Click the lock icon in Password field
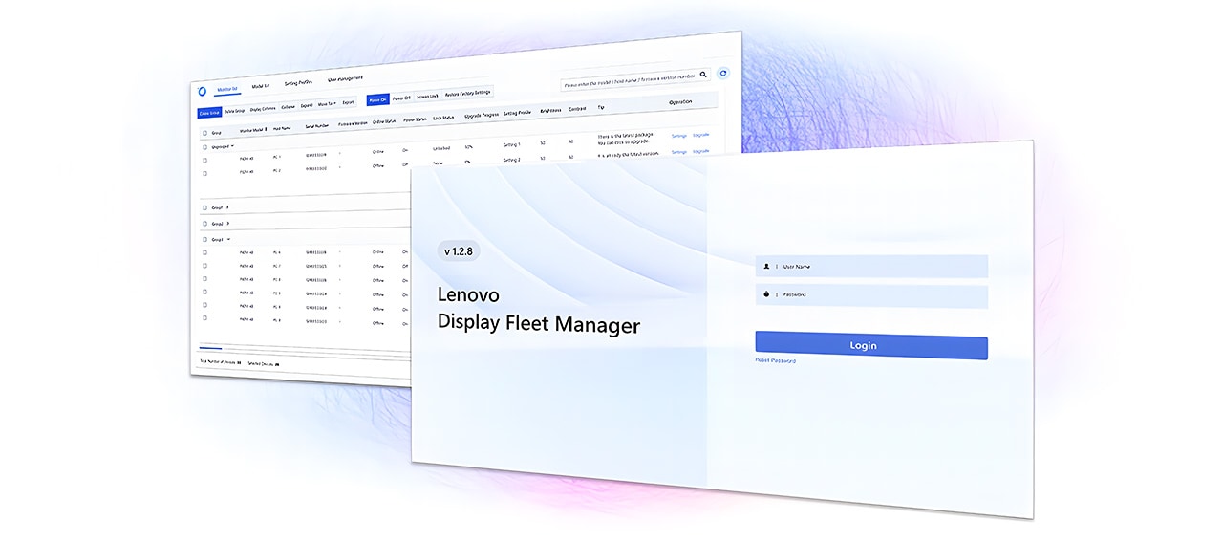Image resolution: width=1223 pixels, height=543 pixels. point(766,294)
